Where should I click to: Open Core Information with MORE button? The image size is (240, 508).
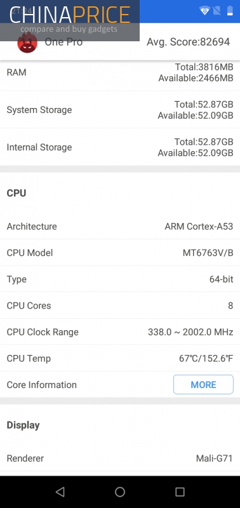tap(203, 385)
